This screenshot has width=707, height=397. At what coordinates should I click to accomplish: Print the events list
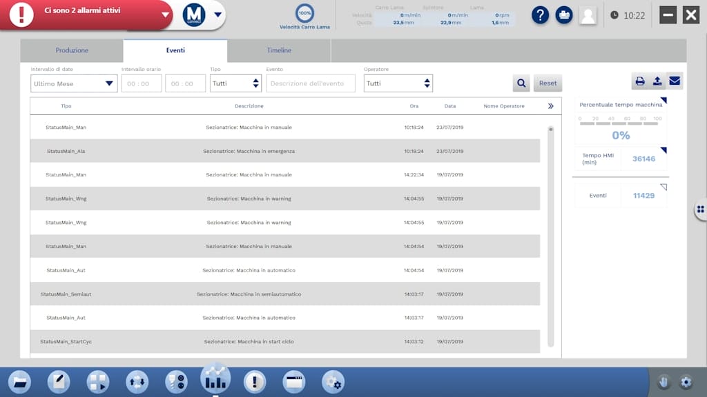pos(640,81)
